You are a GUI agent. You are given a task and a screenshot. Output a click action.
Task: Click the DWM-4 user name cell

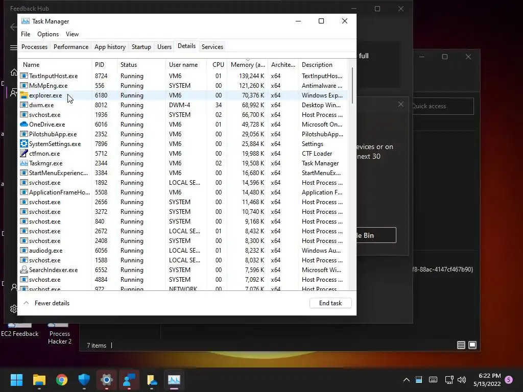tap(179, 105)
